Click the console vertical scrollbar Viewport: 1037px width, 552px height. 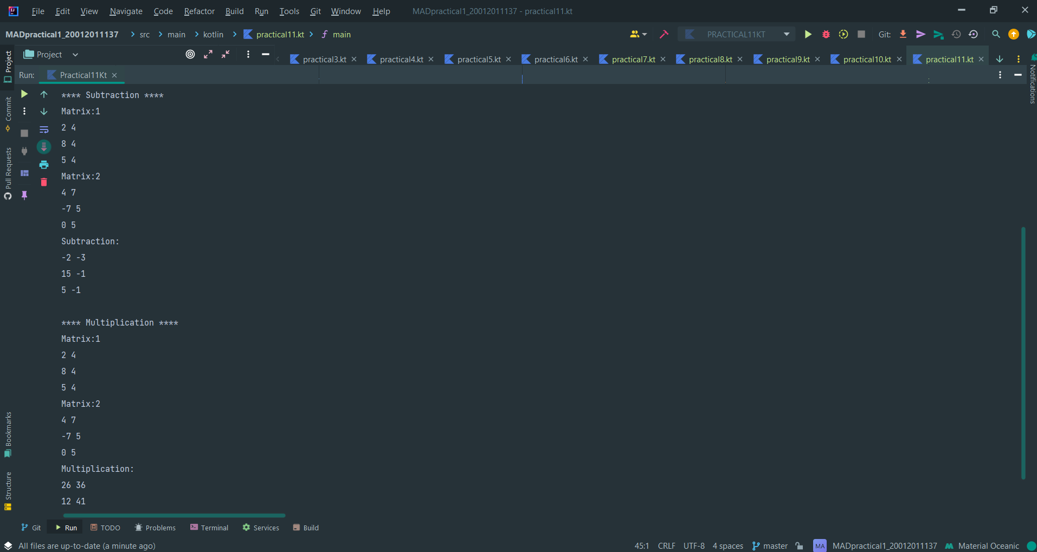point(1023,352)
